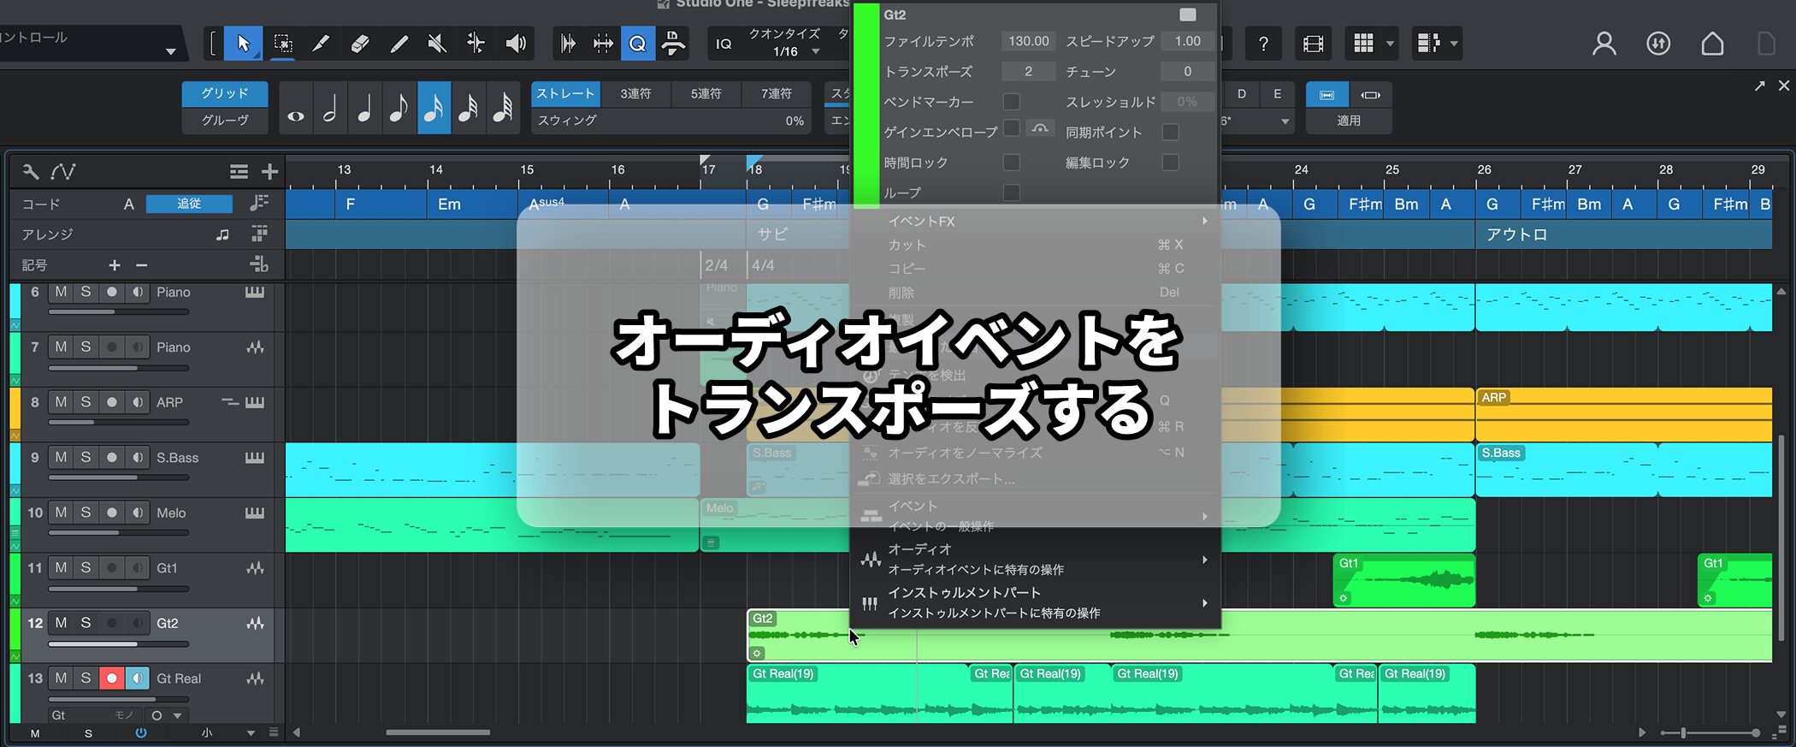Select the Listen speaker tool

515,44
